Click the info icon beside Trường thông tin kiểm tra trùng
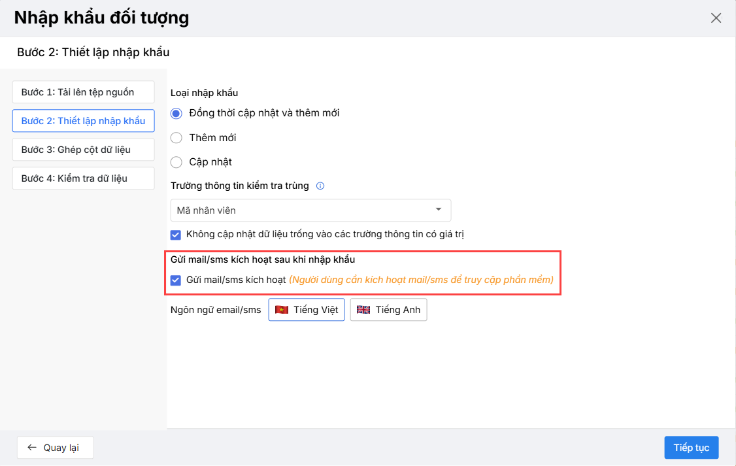Screen dimensions: 736x466 [x=320, y=186]
